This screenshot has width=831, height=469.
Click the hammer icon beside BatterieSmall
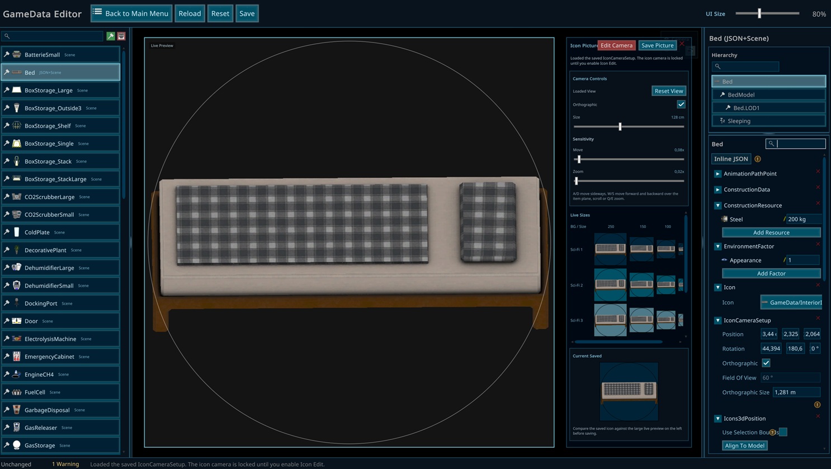click(7, 55)
